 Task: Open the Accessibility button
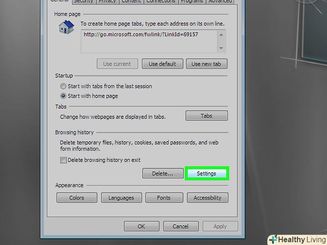tap(208, 197)
